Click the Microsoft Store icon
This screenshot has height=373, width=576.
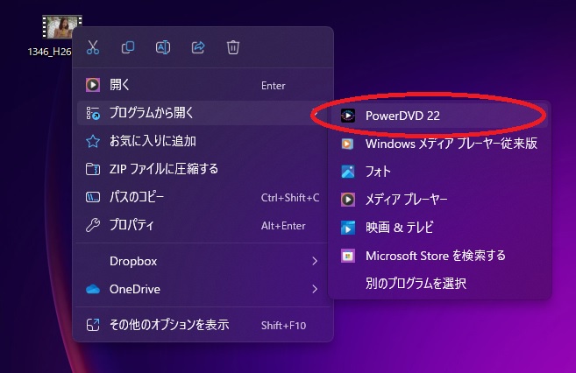(347, 256)
